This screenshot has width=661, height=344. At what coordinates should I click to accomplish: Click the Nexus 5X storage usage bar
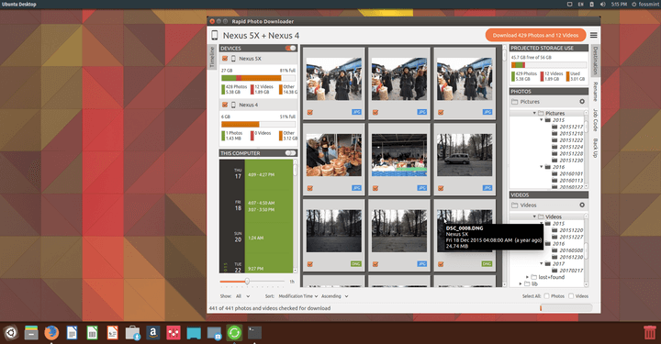258,78
